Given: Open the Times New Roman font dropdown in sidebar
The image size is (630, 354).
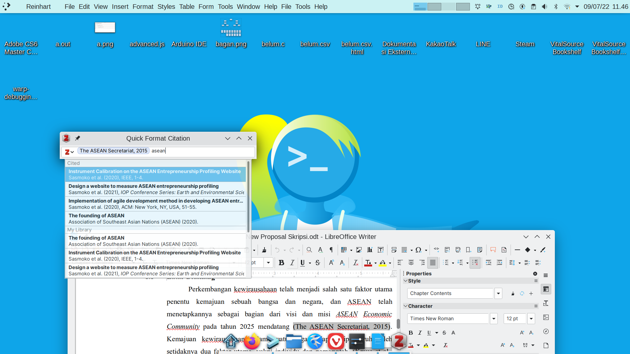Looking at the screenshot, I should 493,319.
